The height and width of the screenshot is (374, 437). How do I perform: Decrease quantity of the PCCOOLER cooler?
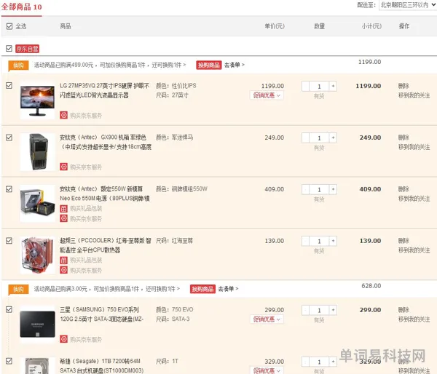[x=305, y=241]
